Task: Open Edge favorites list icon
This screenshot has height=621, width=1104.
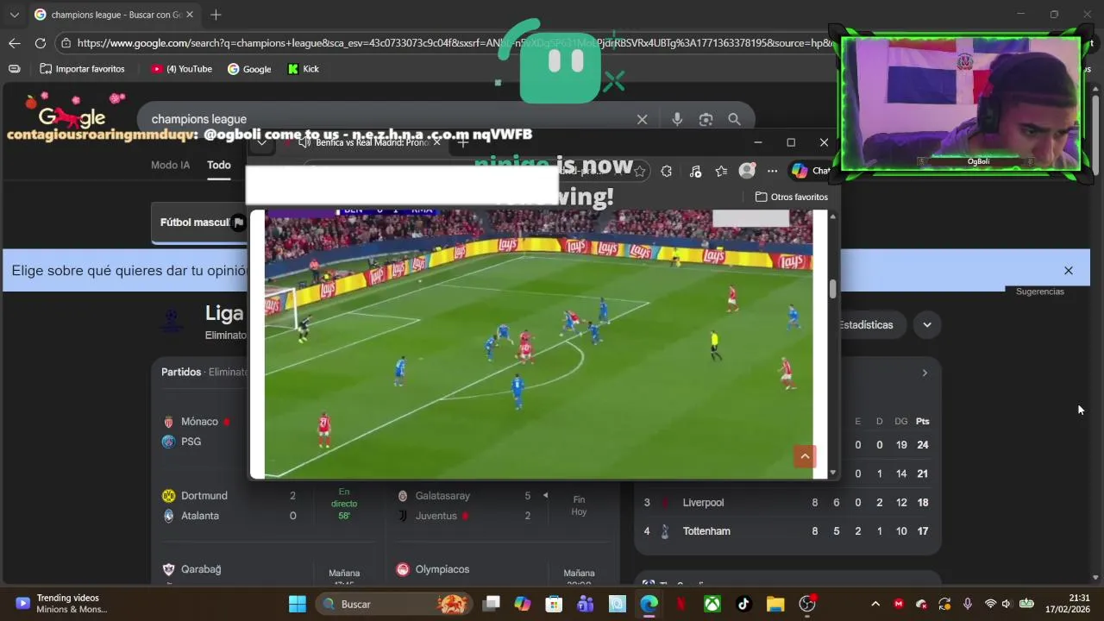Action: point(721,171)
